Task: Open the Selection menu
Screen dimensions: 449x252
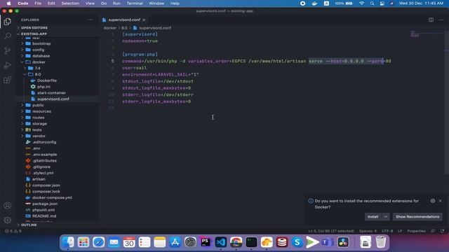Action: point(70,3)
